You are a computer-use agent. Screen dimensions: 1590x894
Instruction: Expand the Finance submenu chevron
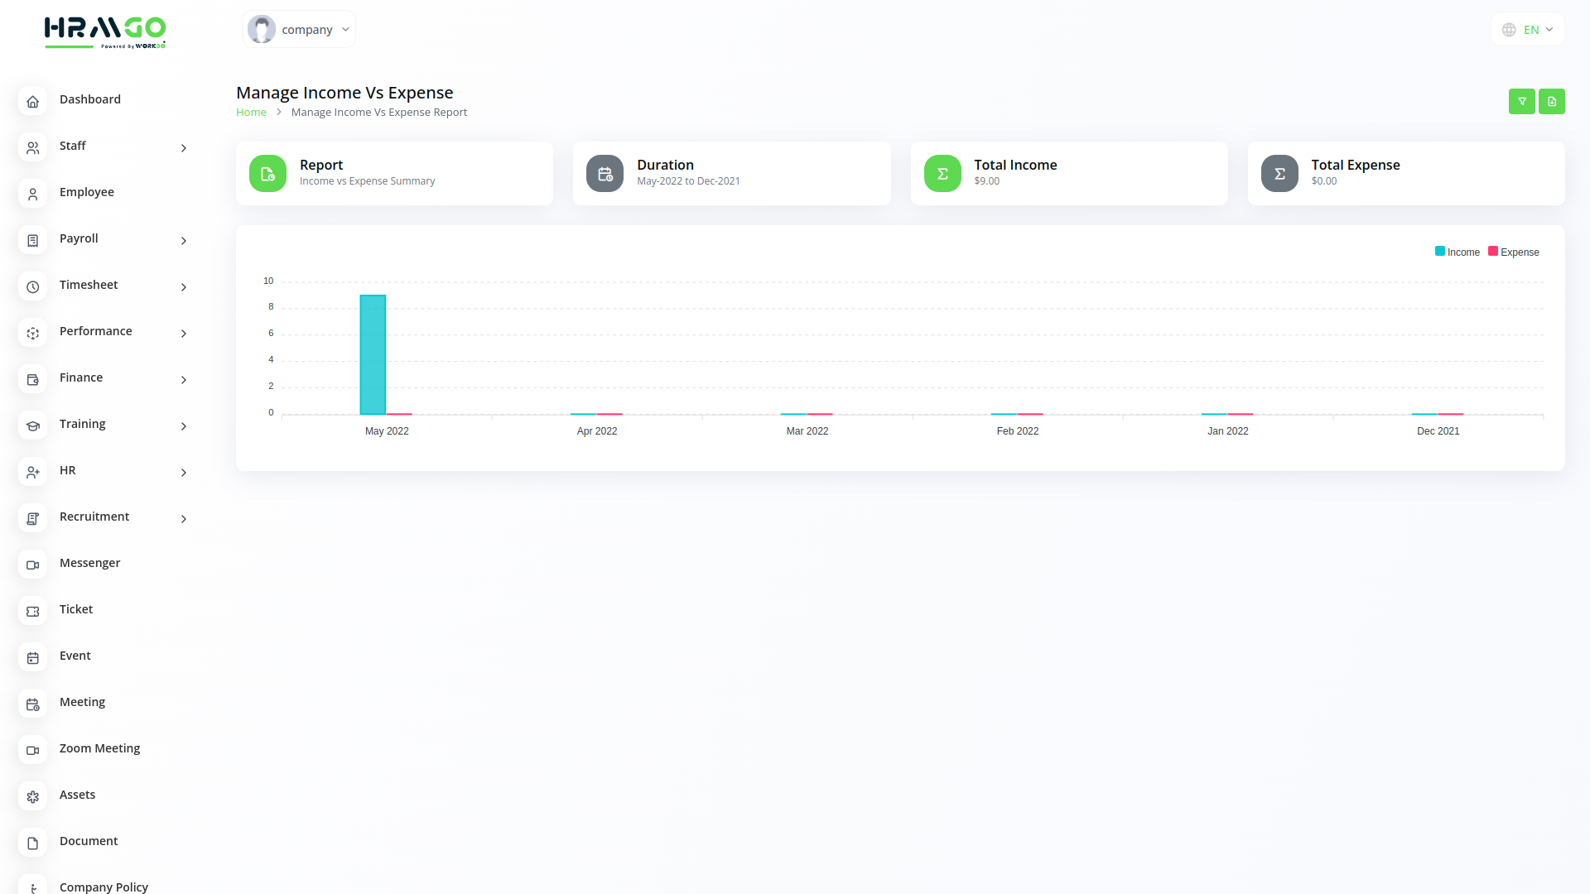pos(184,380)
